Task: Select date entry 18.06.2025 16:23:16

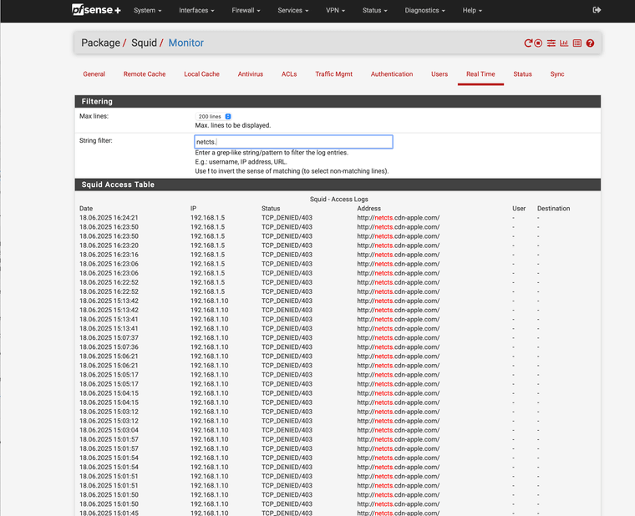Action: [x=109, y=255]
